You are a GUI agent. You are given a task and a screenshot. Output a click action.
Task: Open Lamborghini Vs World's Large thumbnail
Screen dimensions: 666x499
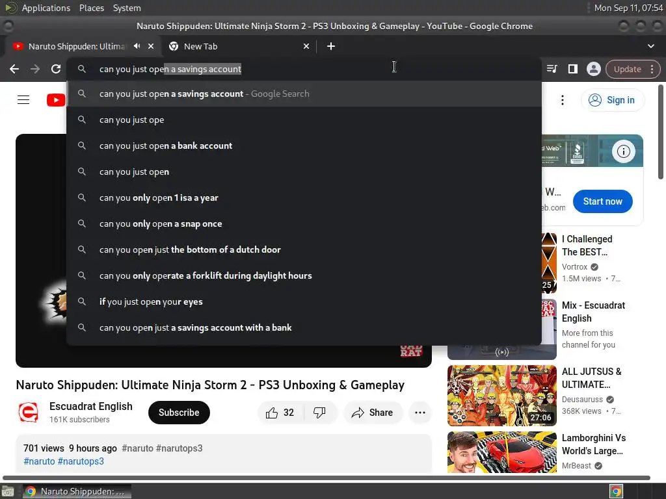(x=501, y=452)
